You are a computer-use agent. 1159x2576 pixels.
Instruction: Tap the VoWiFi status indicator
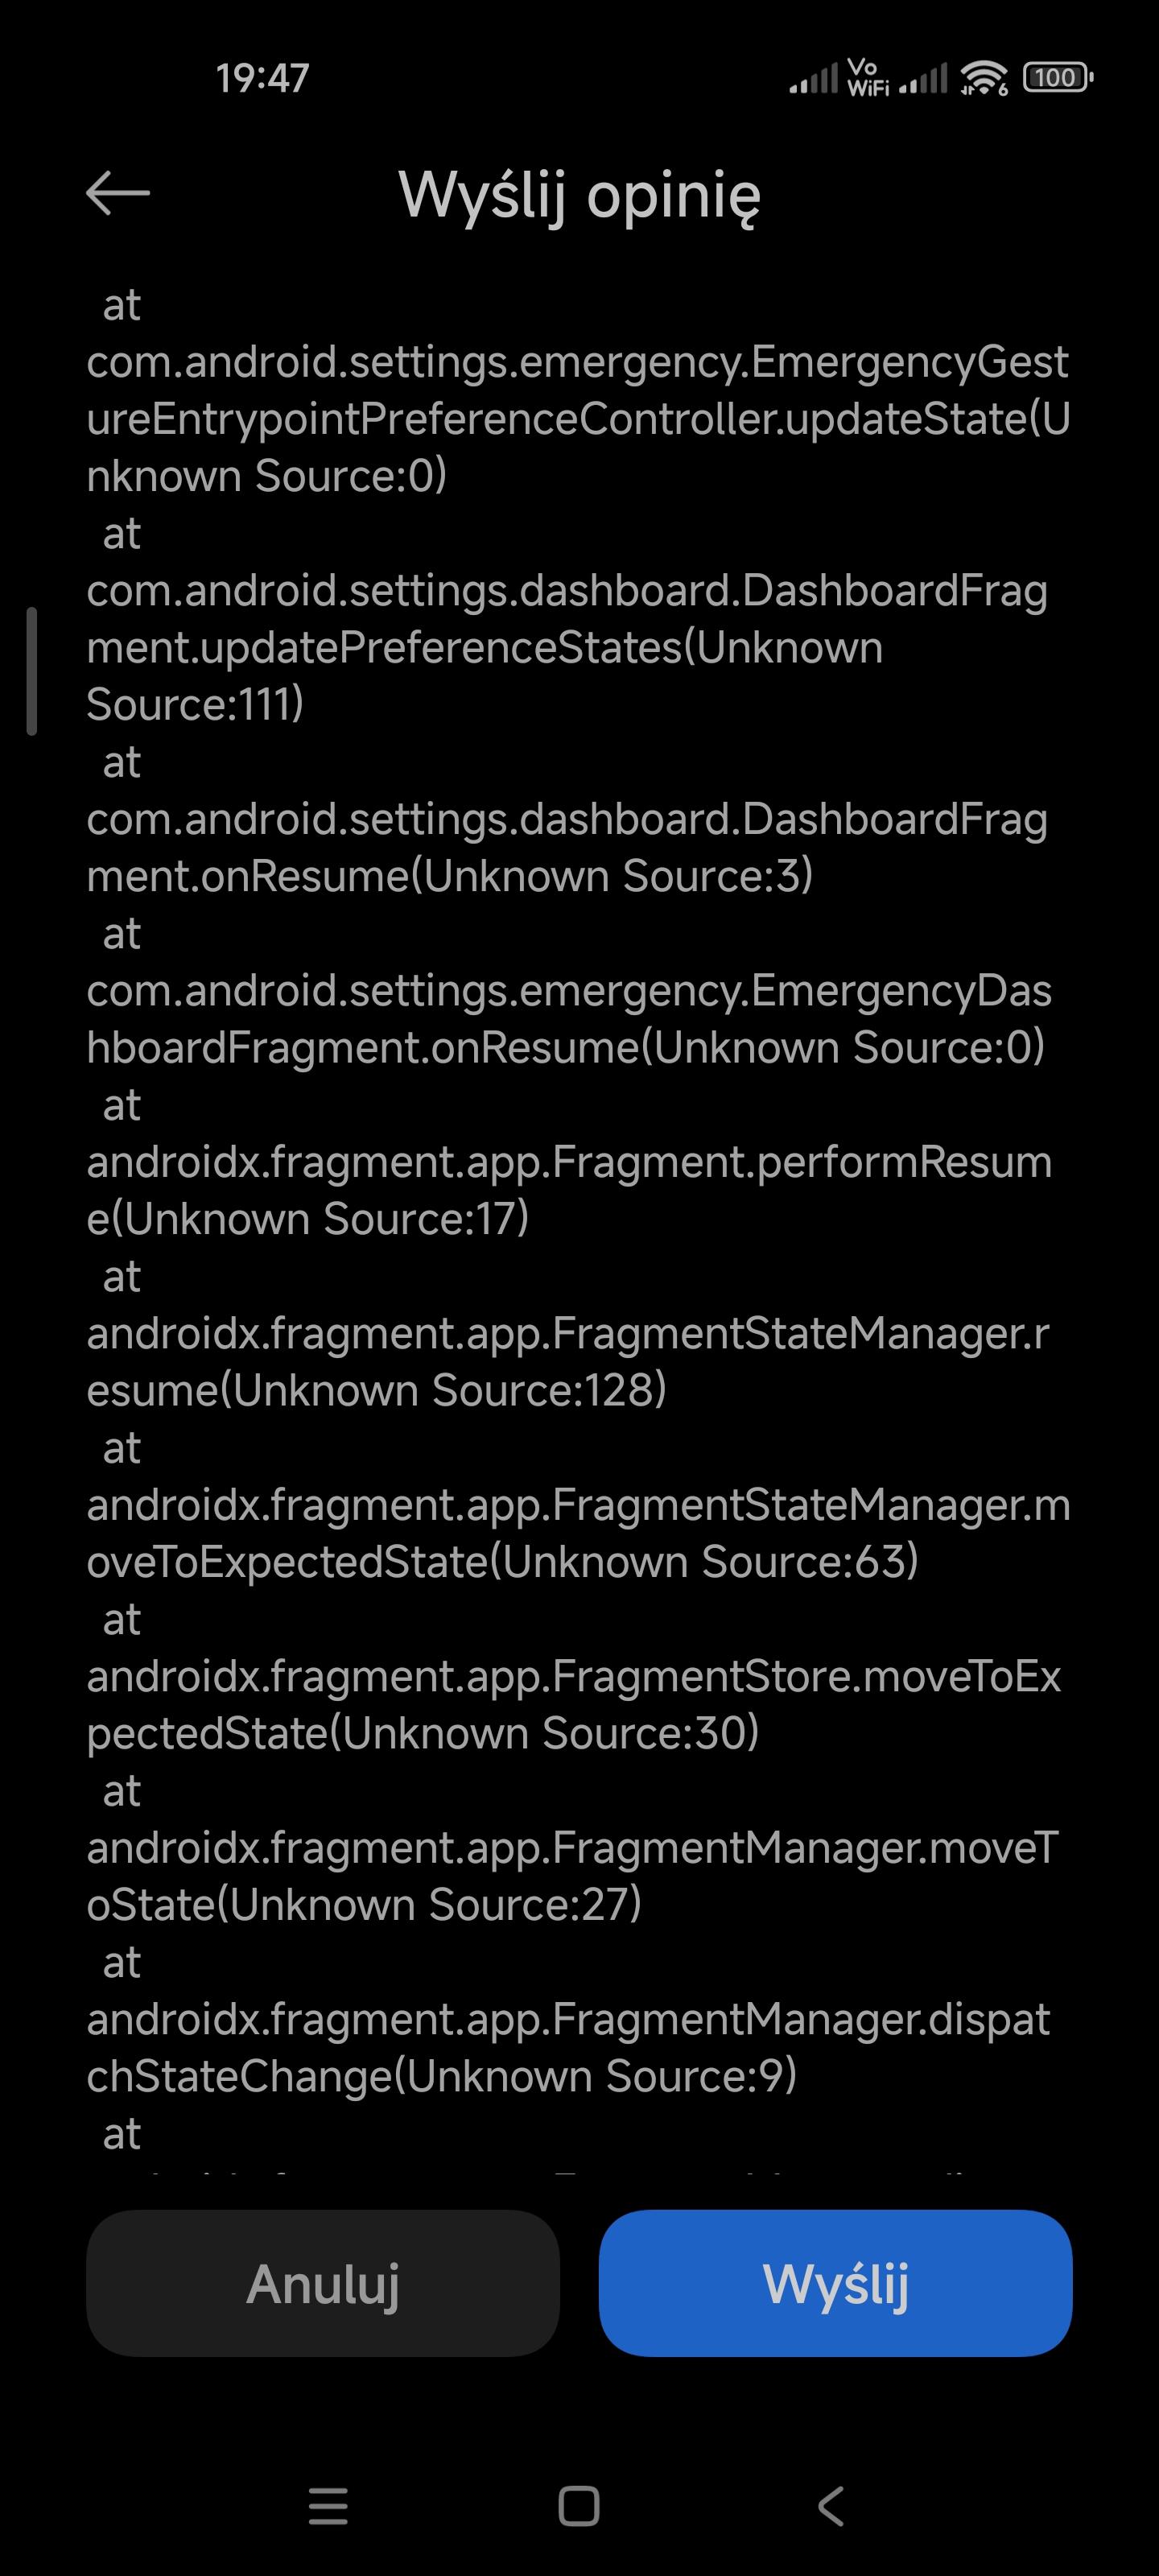[866, 77]
